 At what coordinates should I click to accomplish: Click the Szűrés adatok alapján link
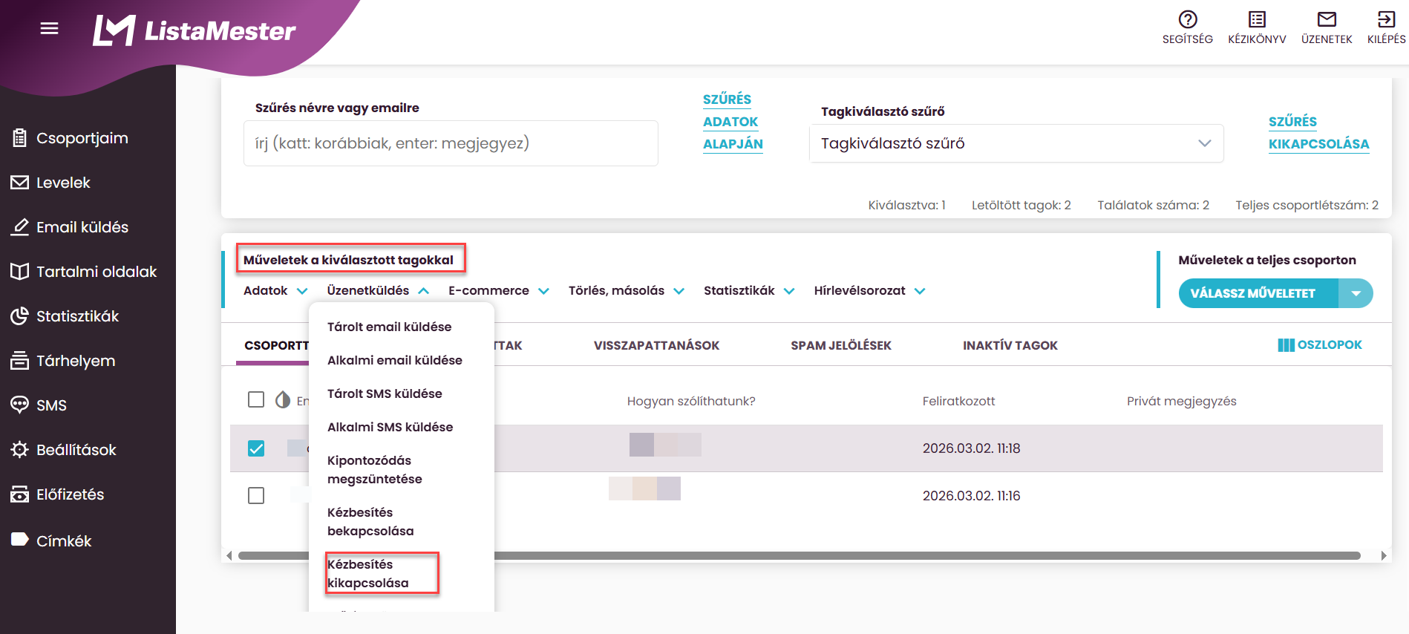(x=733, y=122)
